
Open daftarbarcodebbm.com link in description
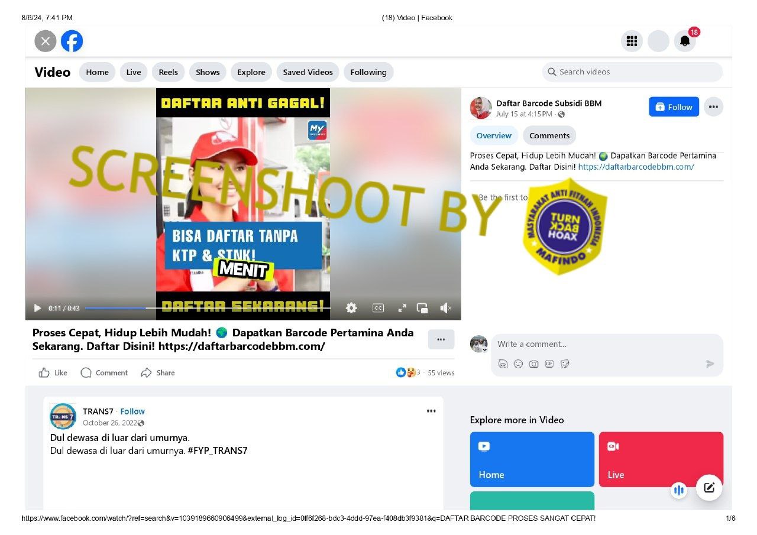coord(636,167)
